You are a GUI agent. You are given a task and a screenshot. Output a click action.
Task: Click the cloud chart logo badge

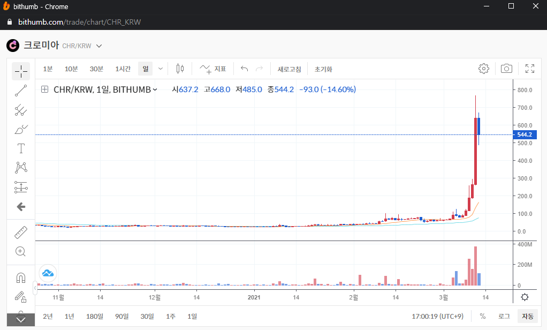tap(48, 273)
